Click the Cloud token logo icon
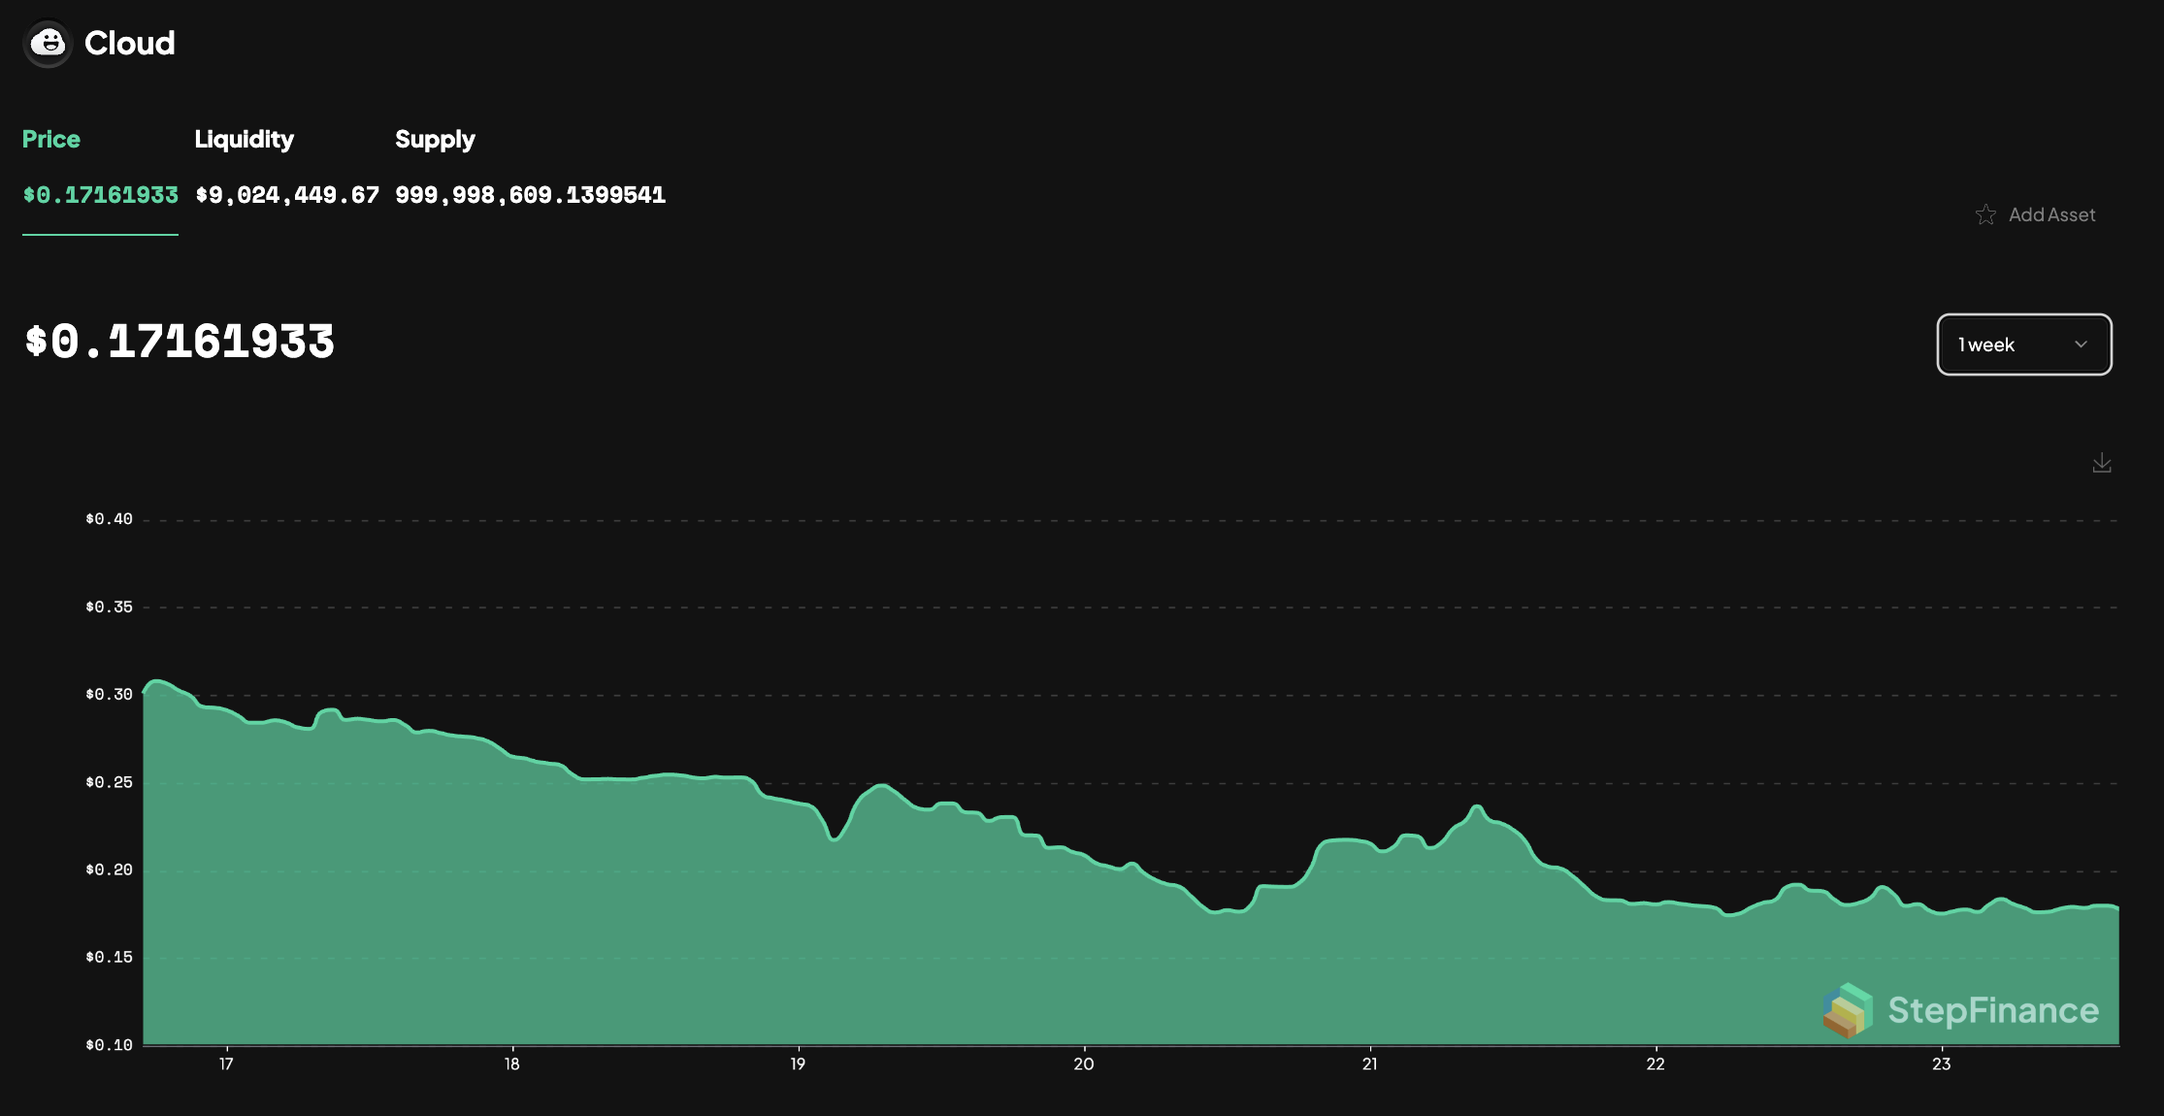2164x1116 pixels. 48,44
